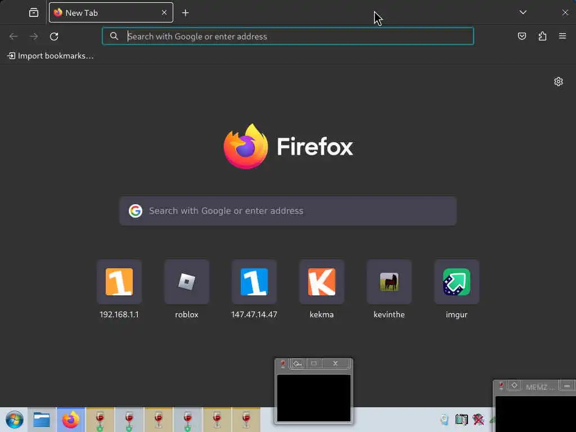Click Google logo in search box

[136, 211]
